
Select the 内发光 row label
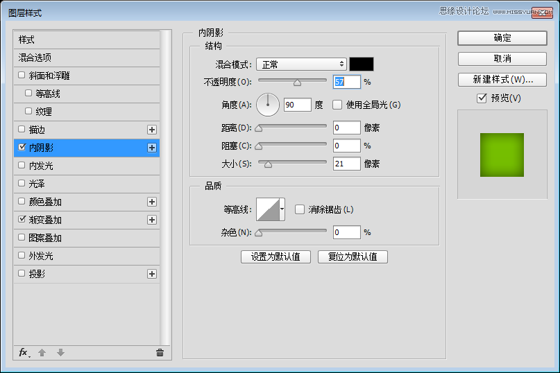tap(41, 166)
